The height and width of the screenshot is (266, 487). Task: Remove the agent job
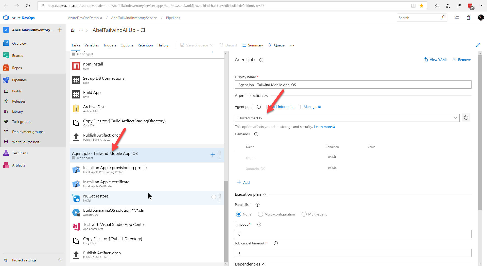[461, 60]
